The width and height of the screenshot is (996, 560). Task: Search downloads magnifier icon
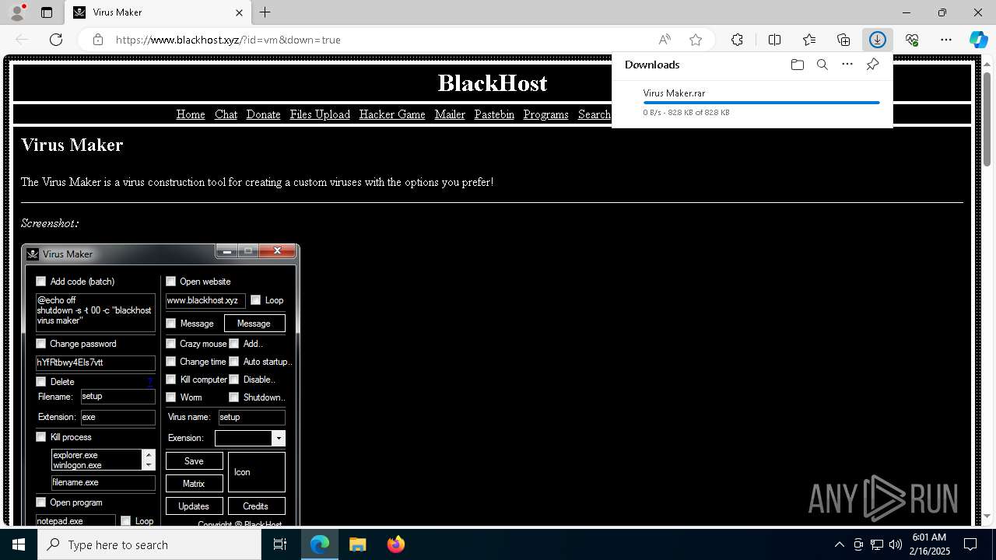[x=822, y=65]
